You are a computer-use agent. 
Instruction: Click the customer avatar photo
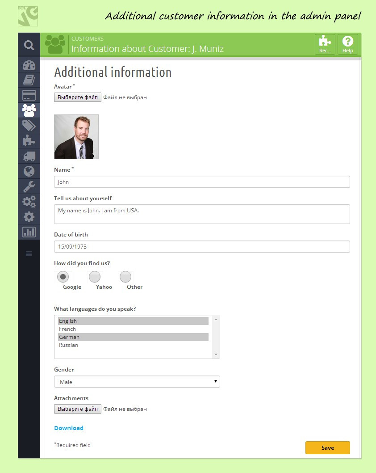76,137
